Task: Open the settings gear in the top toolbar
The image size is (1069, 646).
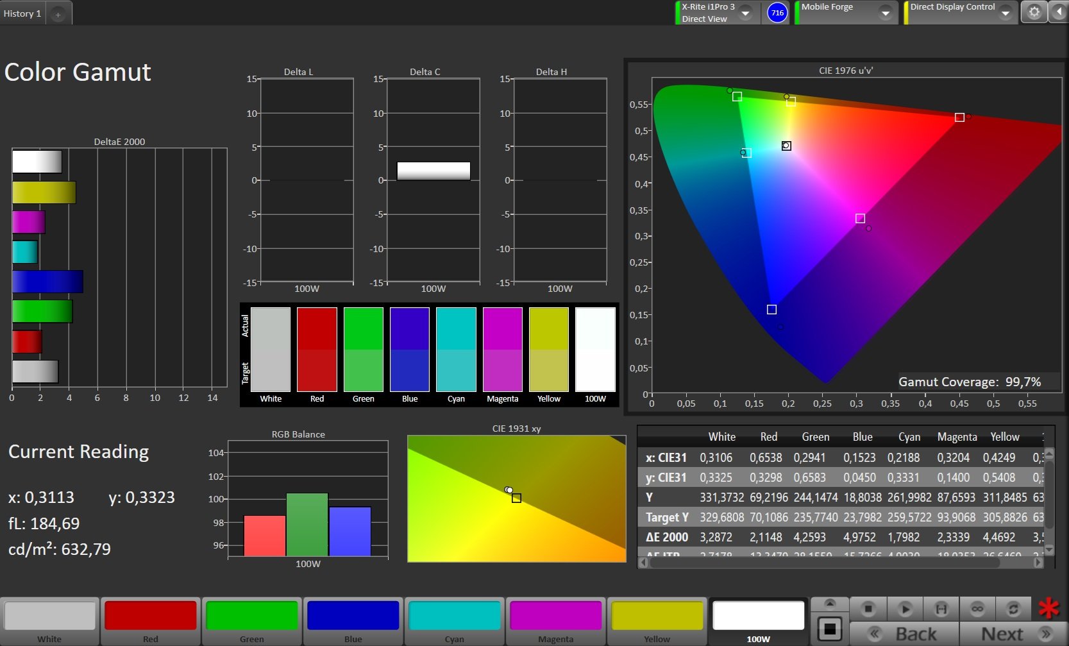Action: coord(1034,13)
